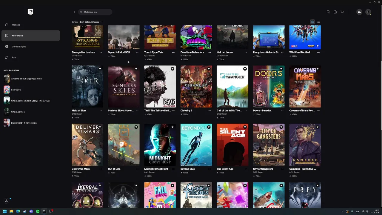
Task: Select Kütüphane in sidebar
Action: click(30, 36)
